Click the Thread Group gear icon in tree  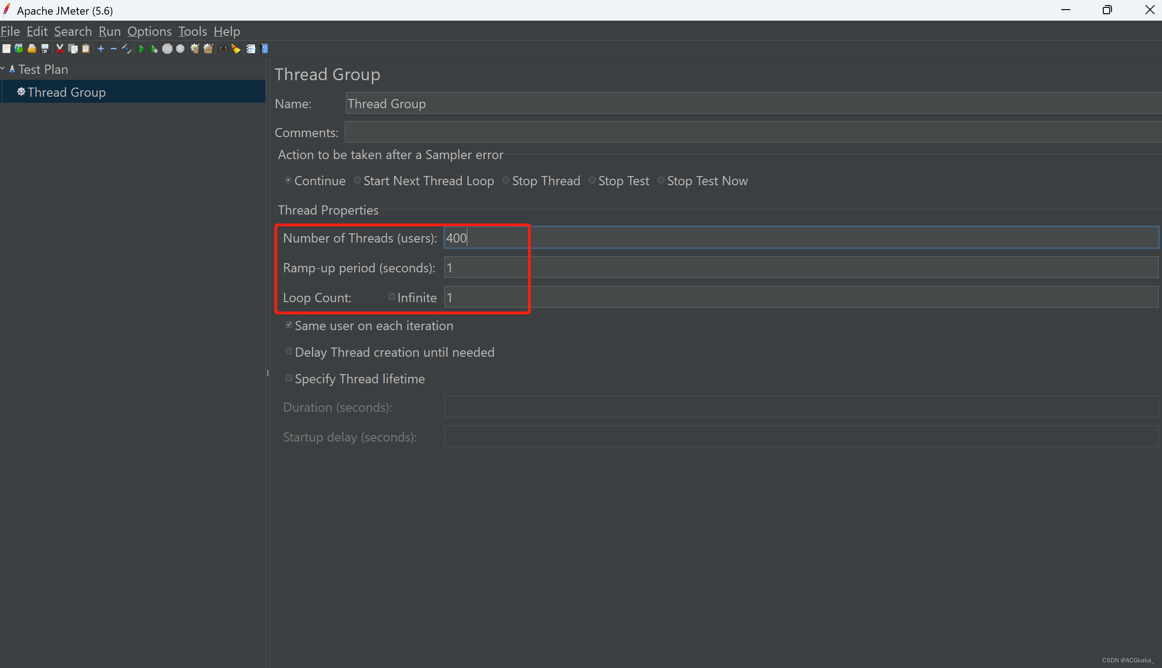pos(21,92)
